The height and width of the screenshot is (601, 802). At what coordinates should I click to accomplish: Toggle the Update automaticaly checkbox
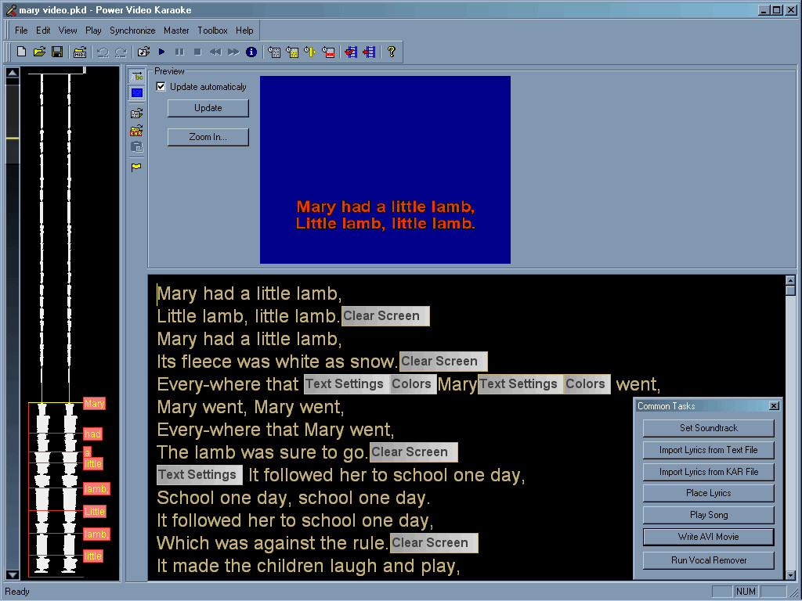(x=161, y=86)
